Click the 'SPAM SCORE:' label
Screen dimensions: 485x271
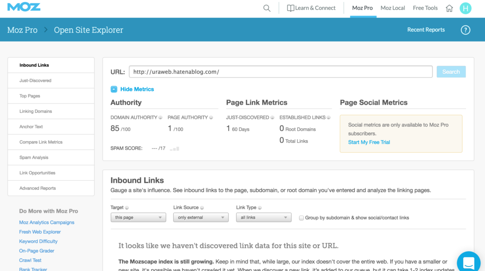[x=126, y=148]
